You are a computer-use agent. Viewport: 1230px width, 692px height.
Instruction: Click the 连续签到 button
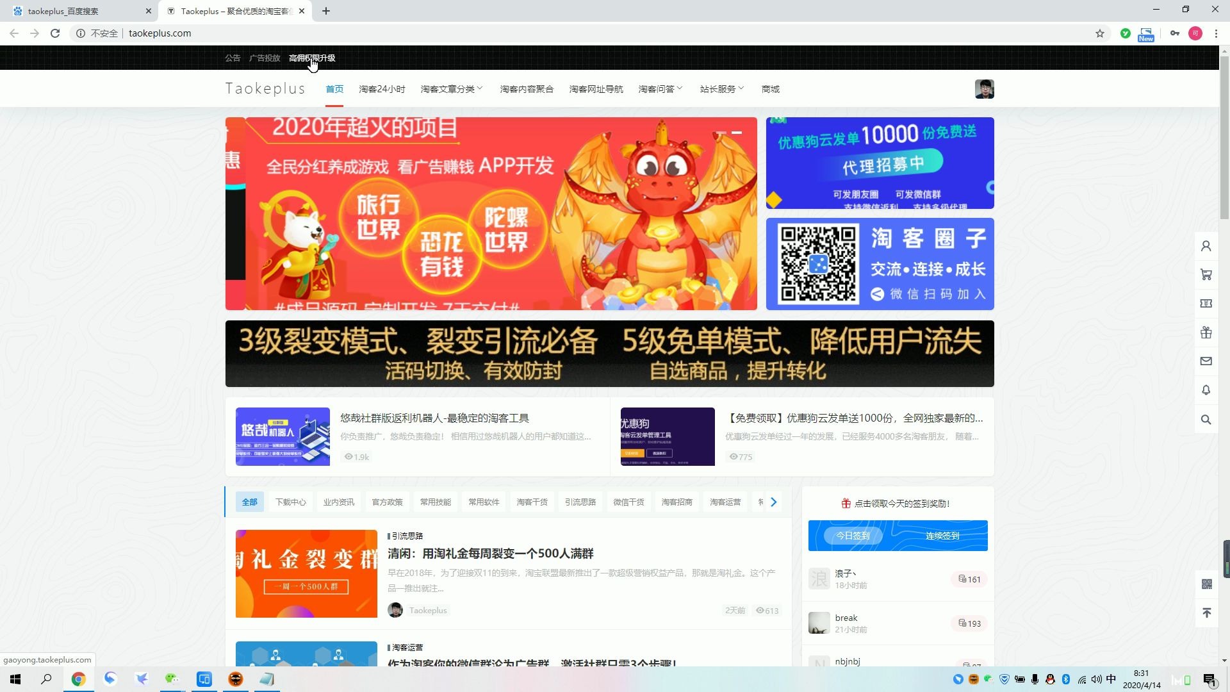pyautogui.click(x=942, y=536)
